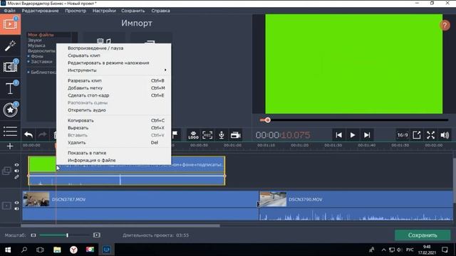Open the Редактирование menu
Screen dimensions: 456x256
click(40, 11)
